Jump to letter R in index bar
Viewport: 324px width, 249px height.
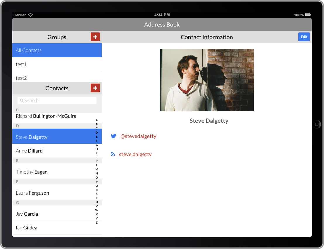coord(97,190)
